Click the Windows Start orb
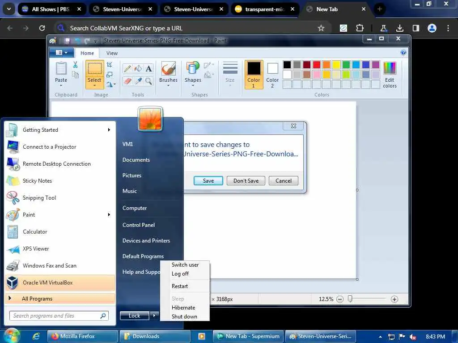This screenshot has height=343, width=458. [11, 336]
